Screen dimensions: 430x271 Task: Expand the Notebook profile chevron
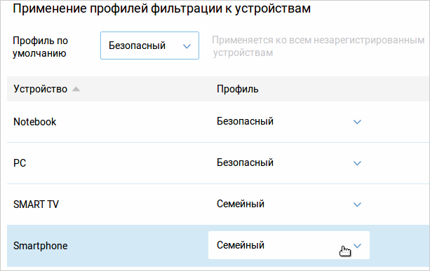[x=357, y=122]
